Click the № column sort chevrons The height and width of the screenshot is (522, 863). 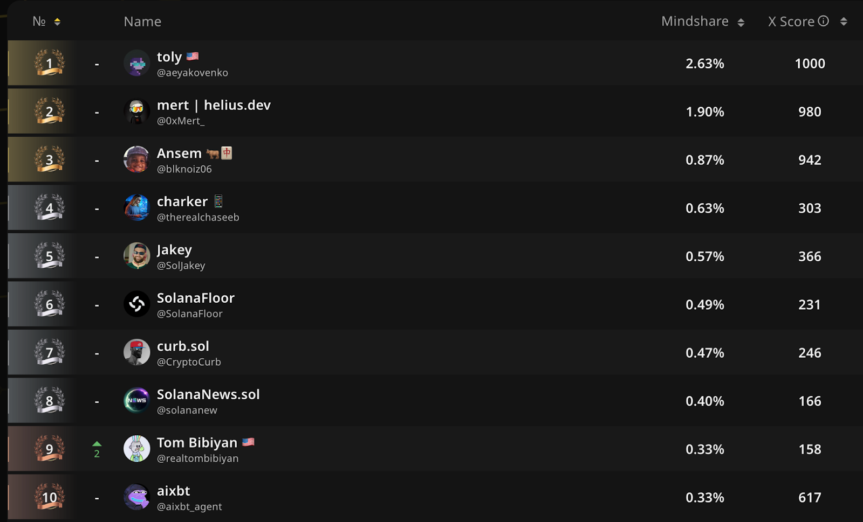coord(56,22)
